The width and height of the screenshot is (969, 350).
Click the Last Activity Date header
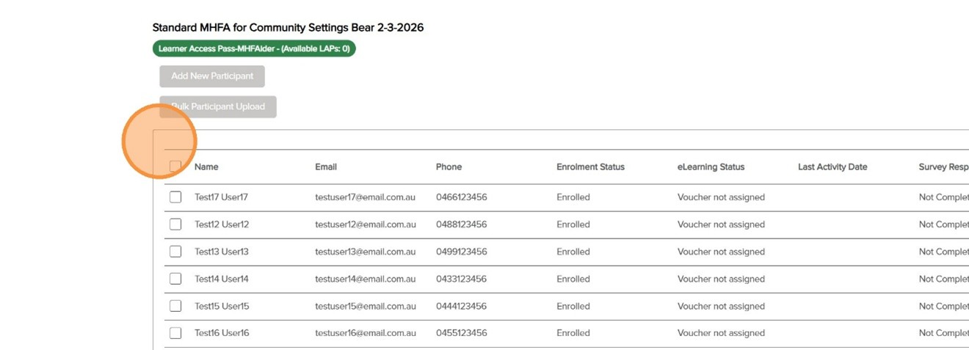[832, 167]
